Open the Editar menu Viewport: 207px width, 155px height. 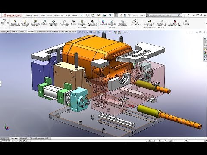point(37,15)
